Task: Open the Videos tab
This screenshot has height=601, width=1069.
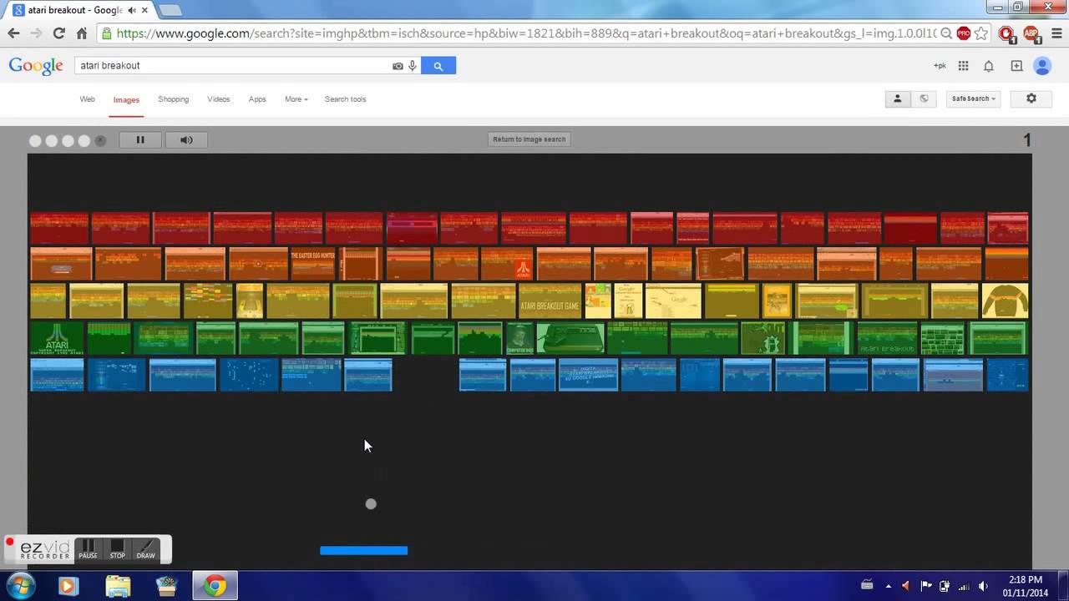Action: click(x=219, y=99)
